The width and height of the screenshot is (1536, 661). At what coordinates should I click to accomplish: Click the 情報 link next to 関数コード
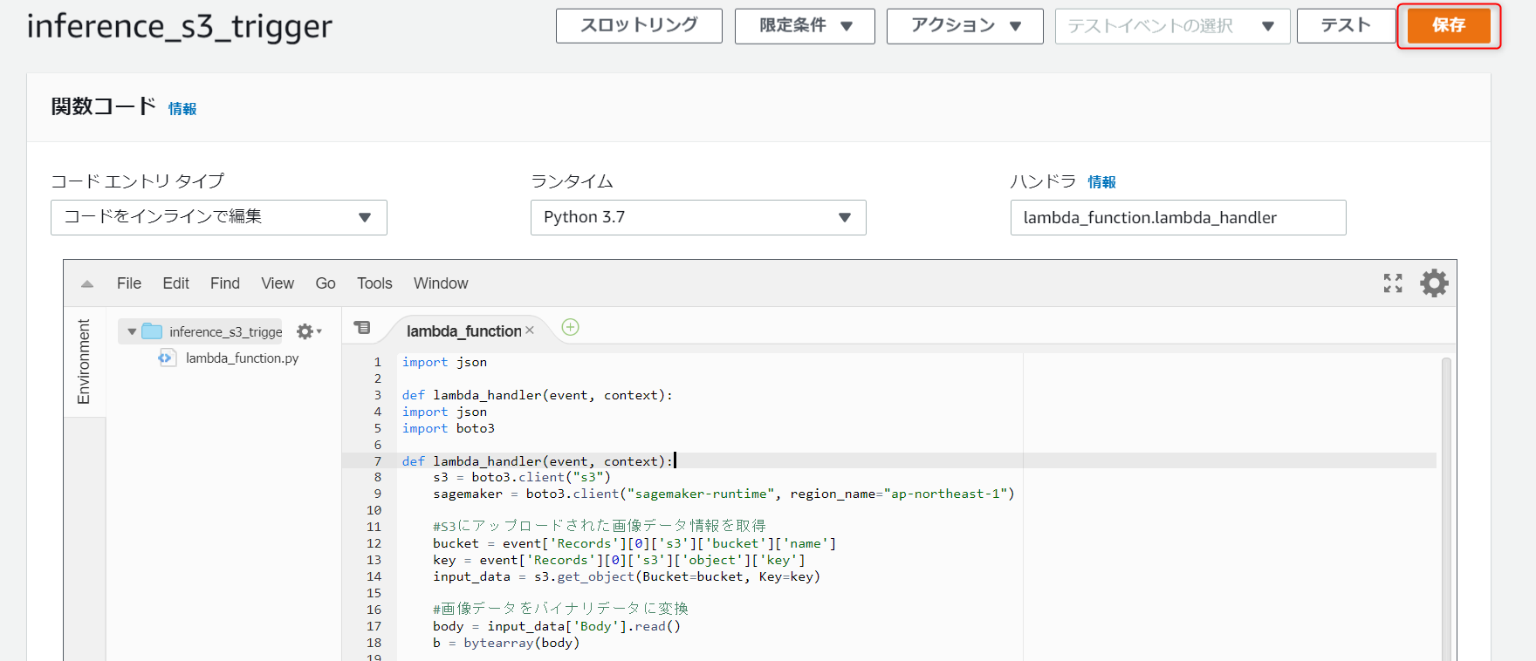coord(182,109)
